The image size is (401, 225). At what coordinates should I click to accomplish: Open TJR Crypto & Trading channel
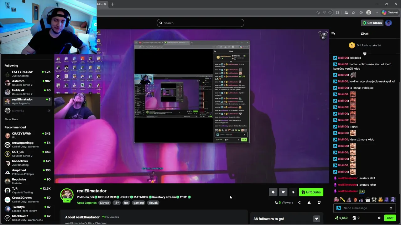(x=27, y=190)
